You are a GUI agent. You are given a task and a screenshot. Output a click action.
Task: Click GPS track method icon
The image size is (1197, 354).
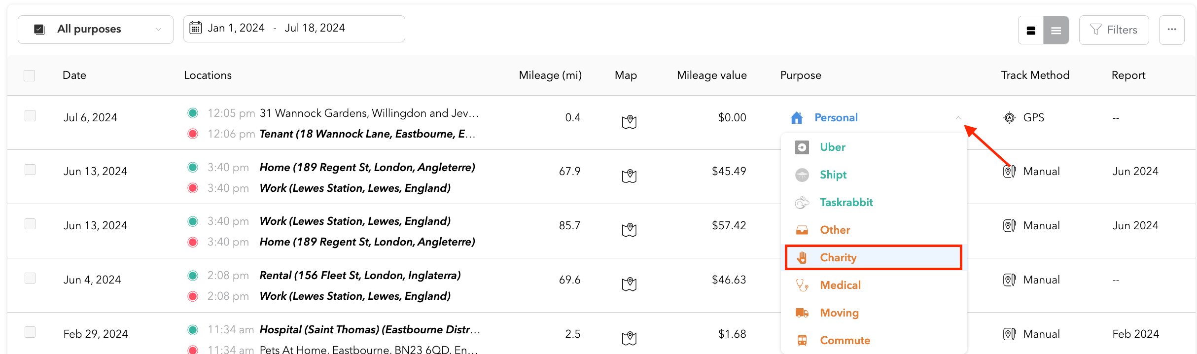click(x=1009, y=118)
